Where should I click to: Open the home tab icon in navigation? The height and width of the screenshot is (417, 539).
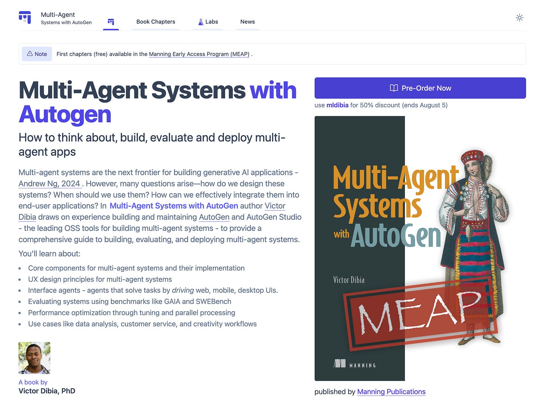coord(111,22)
